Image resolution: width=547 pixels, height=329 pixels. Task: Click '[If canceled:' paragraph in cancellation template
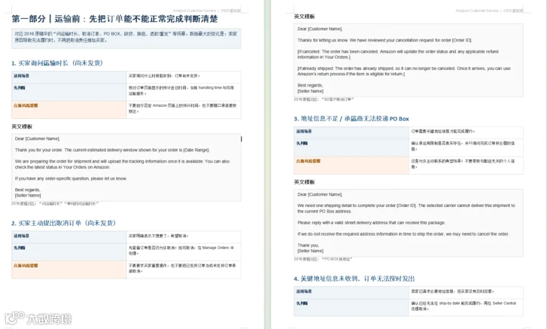[398, 55]
